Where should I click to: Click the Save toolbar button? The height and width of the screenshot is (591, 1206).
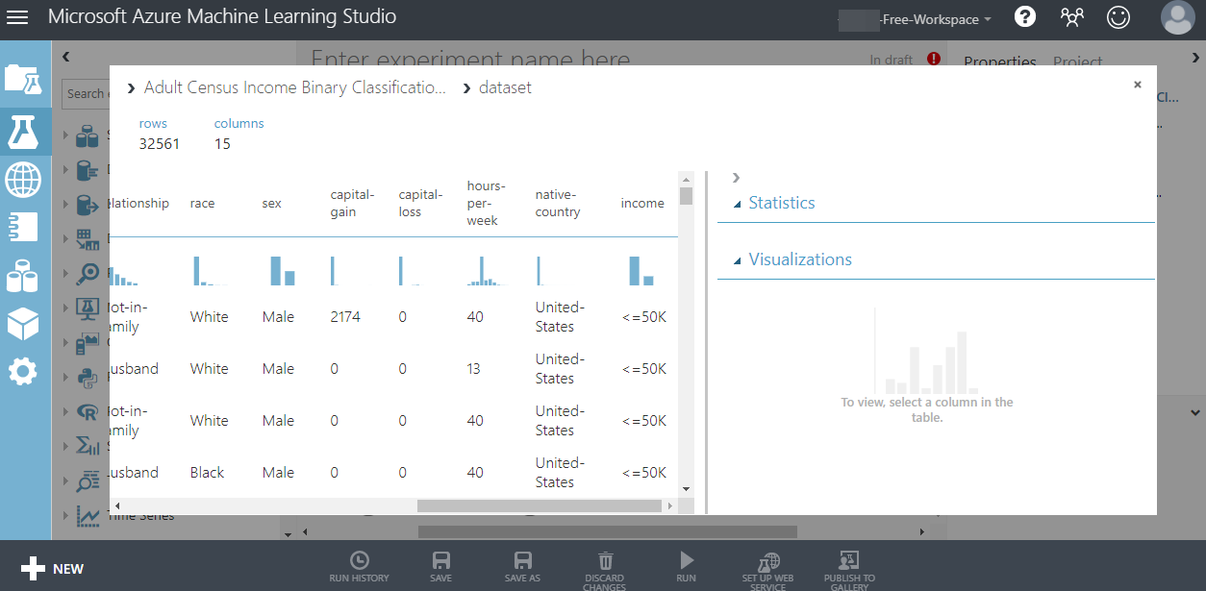(440, 567)
